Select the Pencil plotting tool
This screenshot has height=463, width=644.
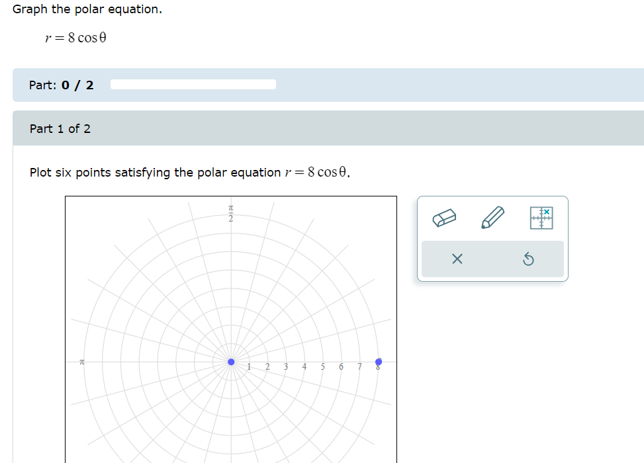coord(492,218)
